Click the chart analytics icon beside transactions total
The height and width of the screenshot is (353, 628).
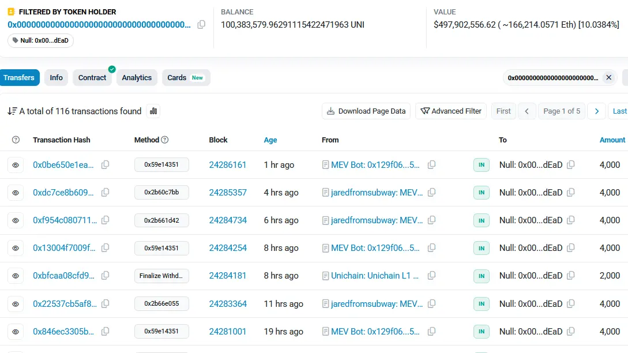pos(153,111)
